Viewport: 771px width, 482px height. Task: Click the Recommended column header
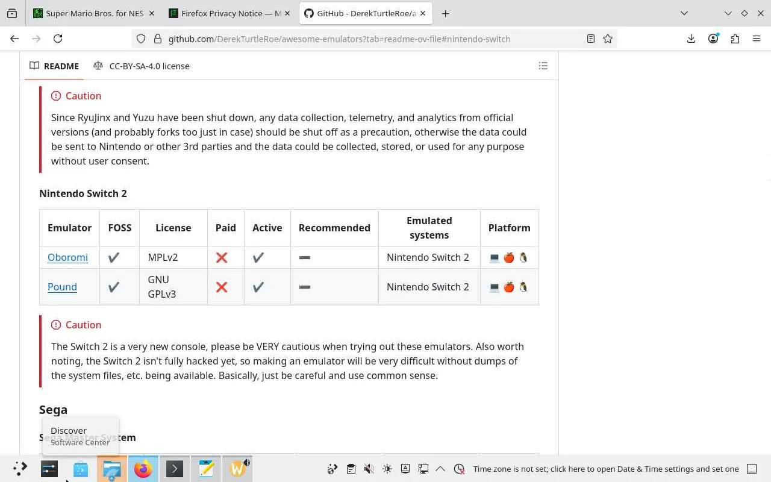point(334,228)
